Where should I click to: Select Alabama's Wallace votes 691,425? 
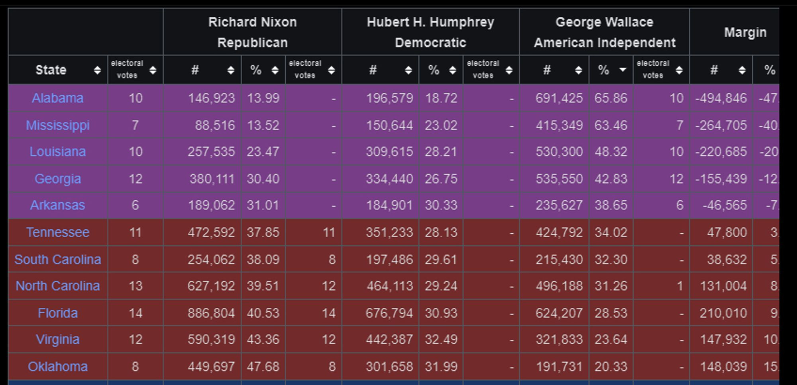pyautogui.click(x=559, y=98)
